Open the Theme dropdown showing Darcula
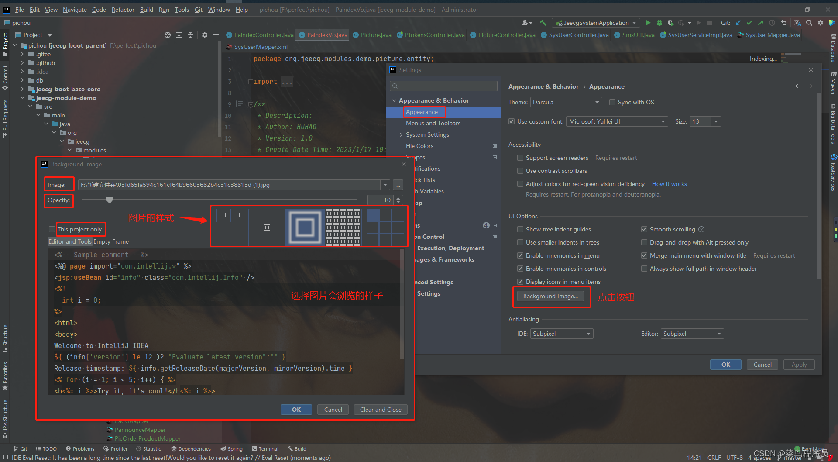This screenshot has width=838, height=462. [566, 102]
